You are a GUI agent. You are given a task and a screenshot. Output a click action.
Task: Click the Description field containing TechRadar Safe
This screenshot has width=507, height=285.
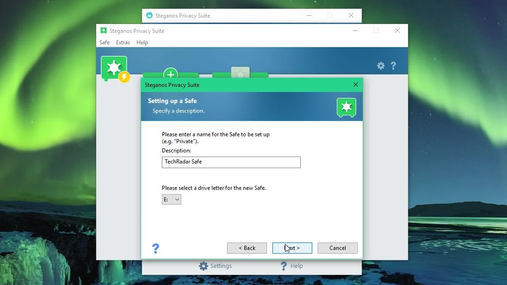point(231,162)
